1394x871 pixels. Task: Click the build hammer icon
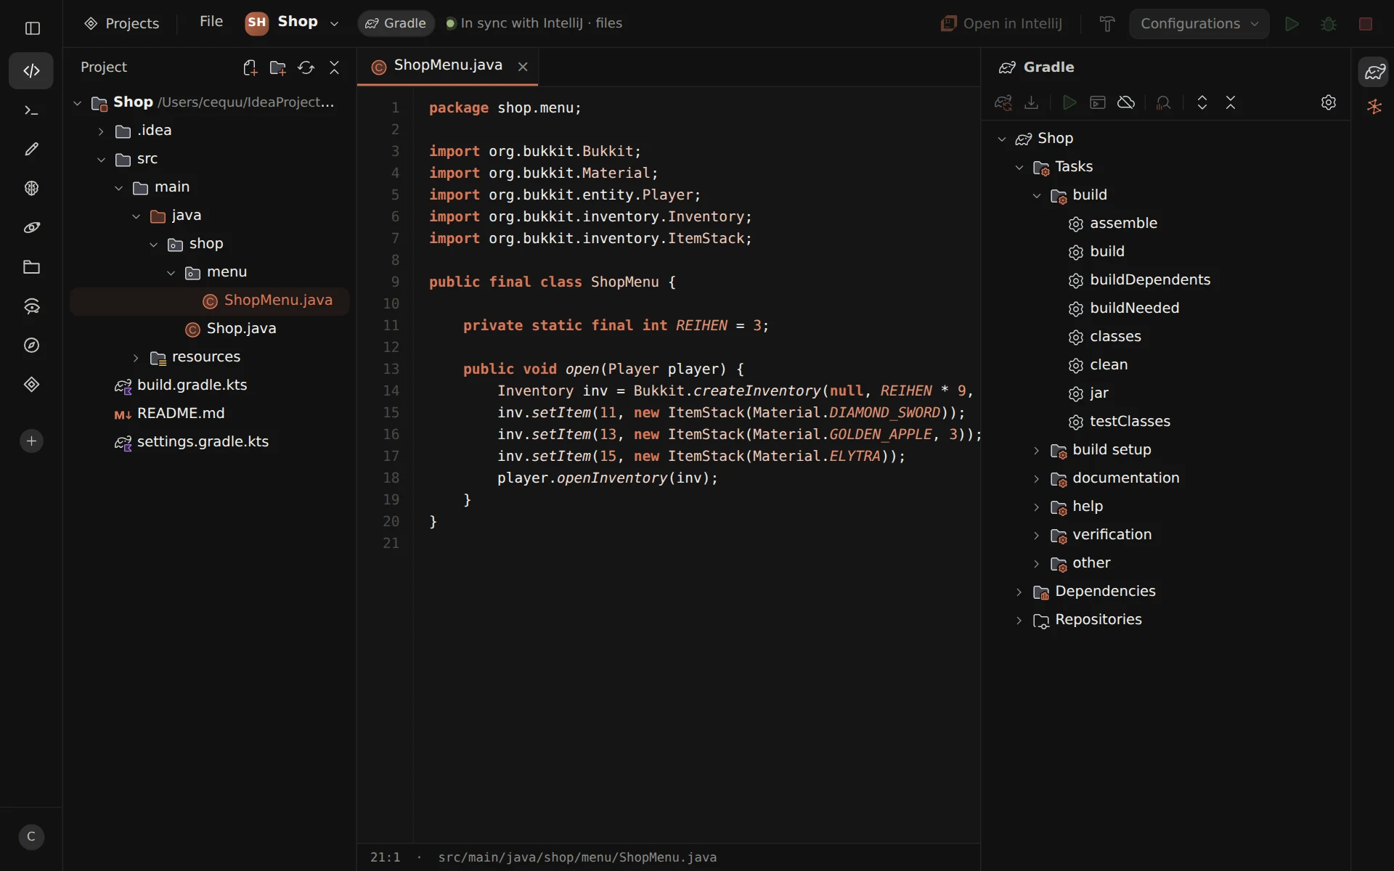(x=1106, y=24)
